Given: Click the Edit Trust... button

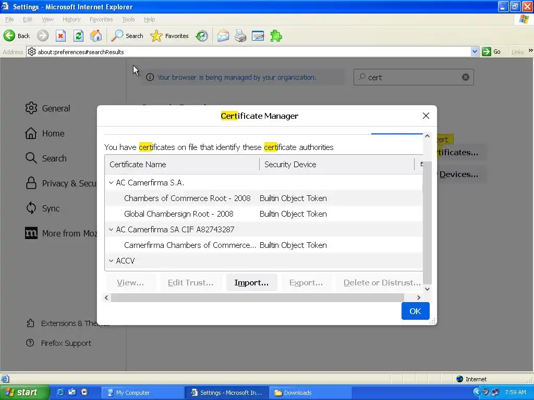Looking at the screenshot, I should pos(191,283).
